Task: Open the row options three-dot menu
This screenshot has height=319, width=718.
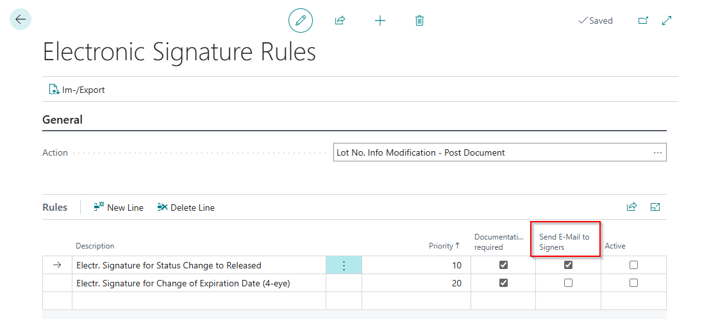Action: click(x=344, y=265)
